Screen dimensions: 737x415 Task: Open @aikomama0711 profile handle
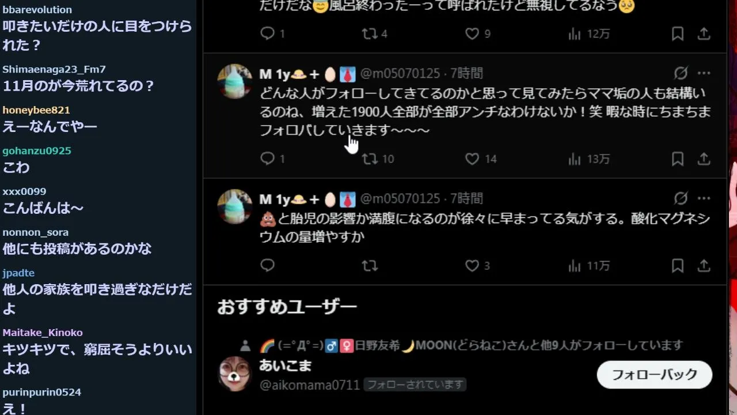[310, 384]
